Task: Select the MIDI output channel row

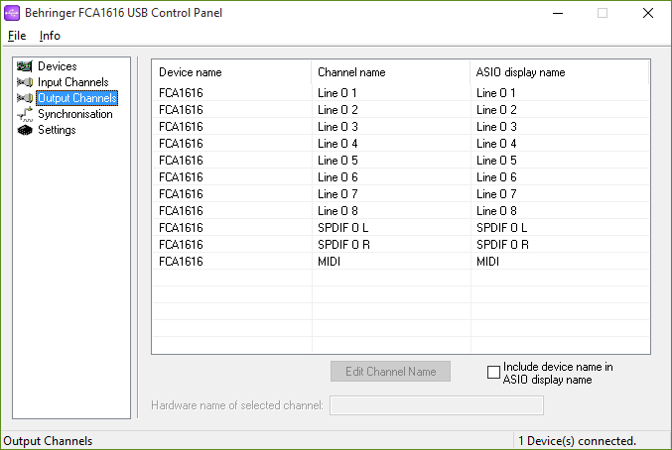Action: click(x=330, y=262)
